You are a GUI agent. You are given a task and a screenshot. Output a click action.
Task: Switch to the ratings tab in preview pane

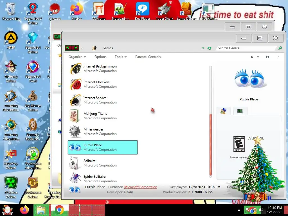(x=224, y=111)
